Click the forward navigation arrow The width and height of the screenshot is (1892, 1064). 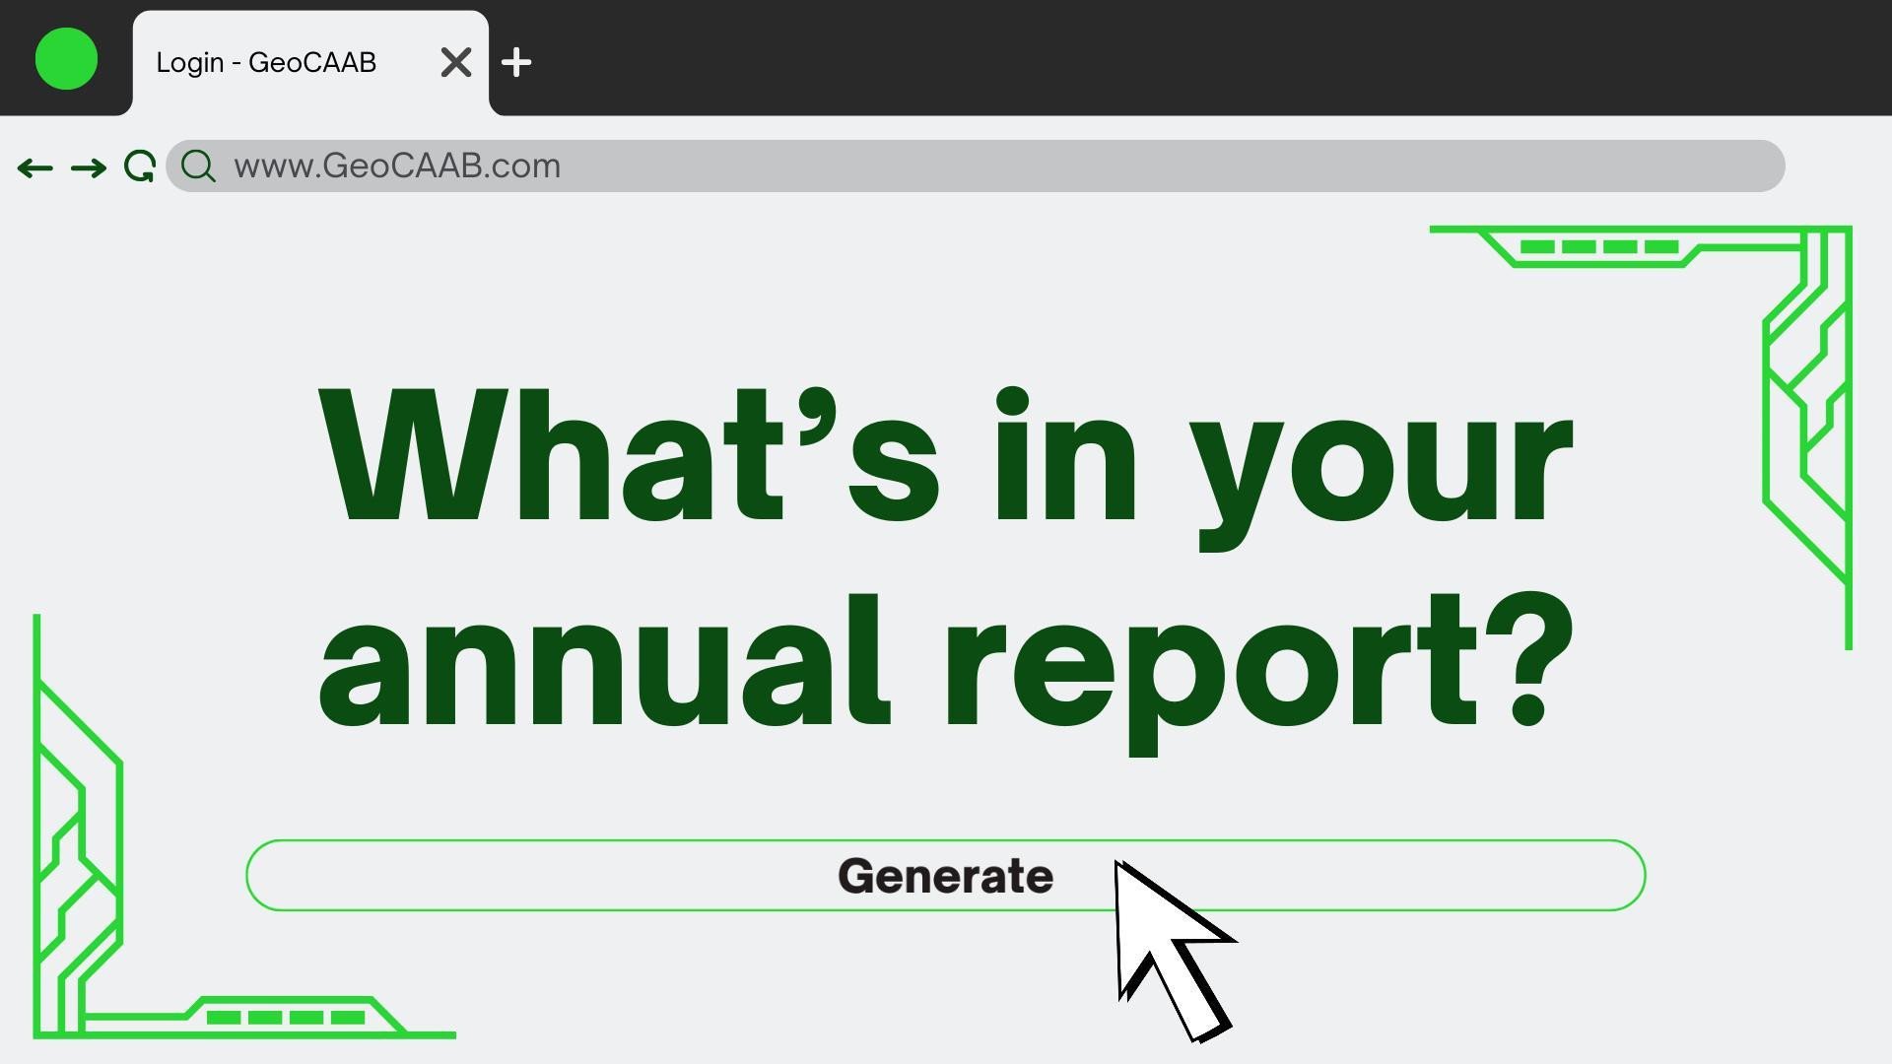(87, 166)
